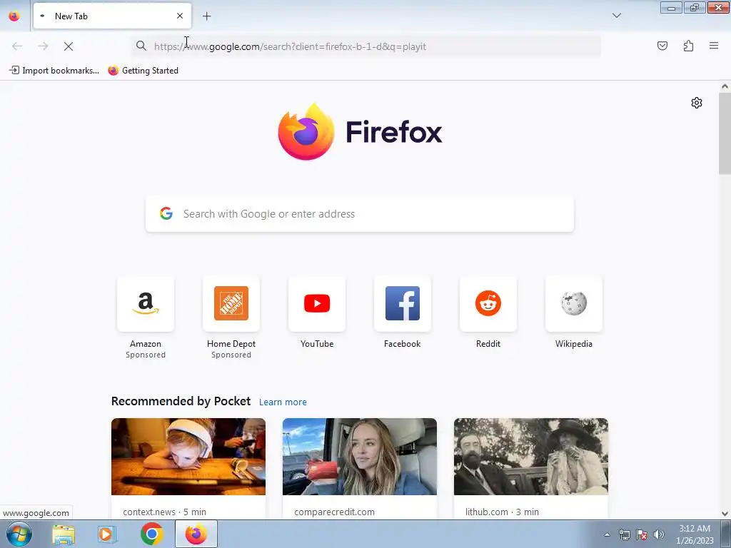Open the Extensions puzzle icon
The width and height of the screenshot is (731, 548).
[x=688, y=46]
